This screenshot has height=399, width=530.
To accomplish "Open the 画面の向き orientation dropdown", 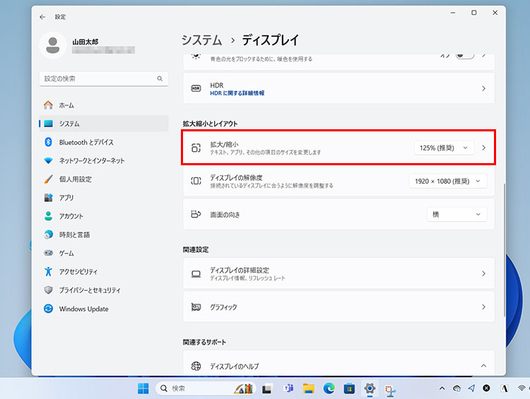I will pyautogui.click(x=457, y=214).
